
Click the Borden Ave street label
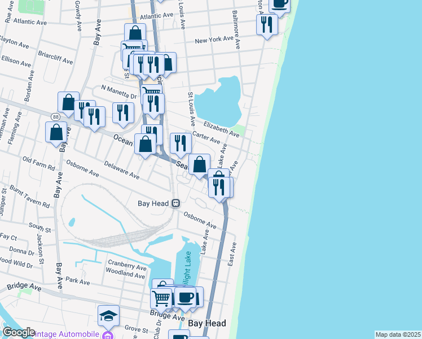[x=29, y=86]
